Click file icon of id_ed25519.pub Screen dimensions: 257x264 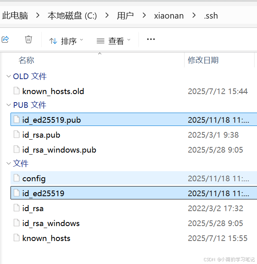click(17, 119)
